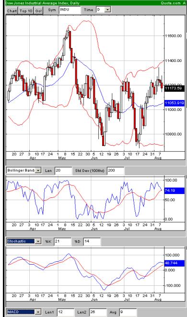The height and width of the screenshot is (317, 187).
Task: Click the Sym input field showing INDU
Action: tap(70, 10)
